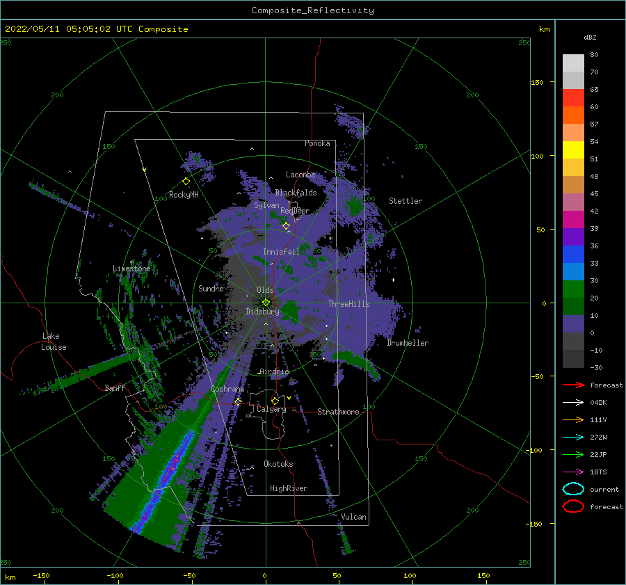Click the orange 111V arrow icon
Viewport: 626px width, 585px height.
[x=573, y=419]
